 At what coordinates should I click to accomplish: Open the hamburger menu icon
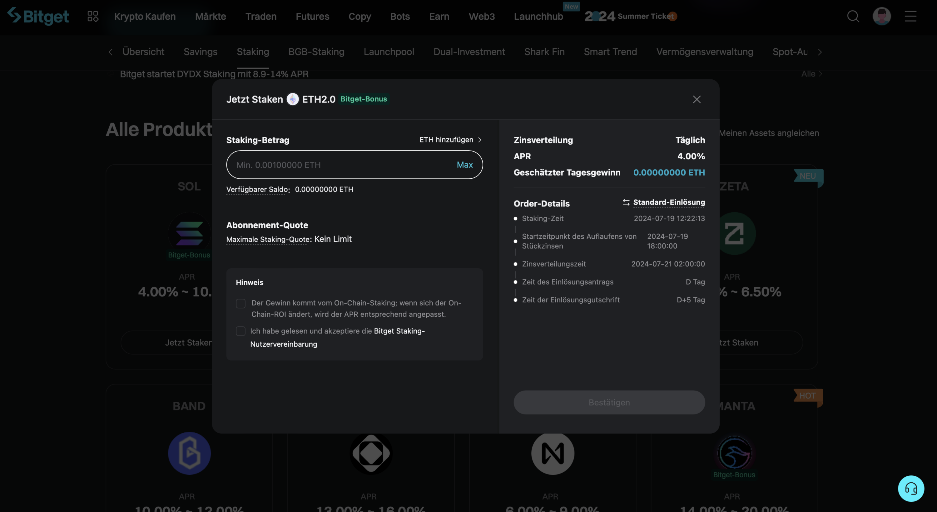pyautogui.click(x=910, y=16)
